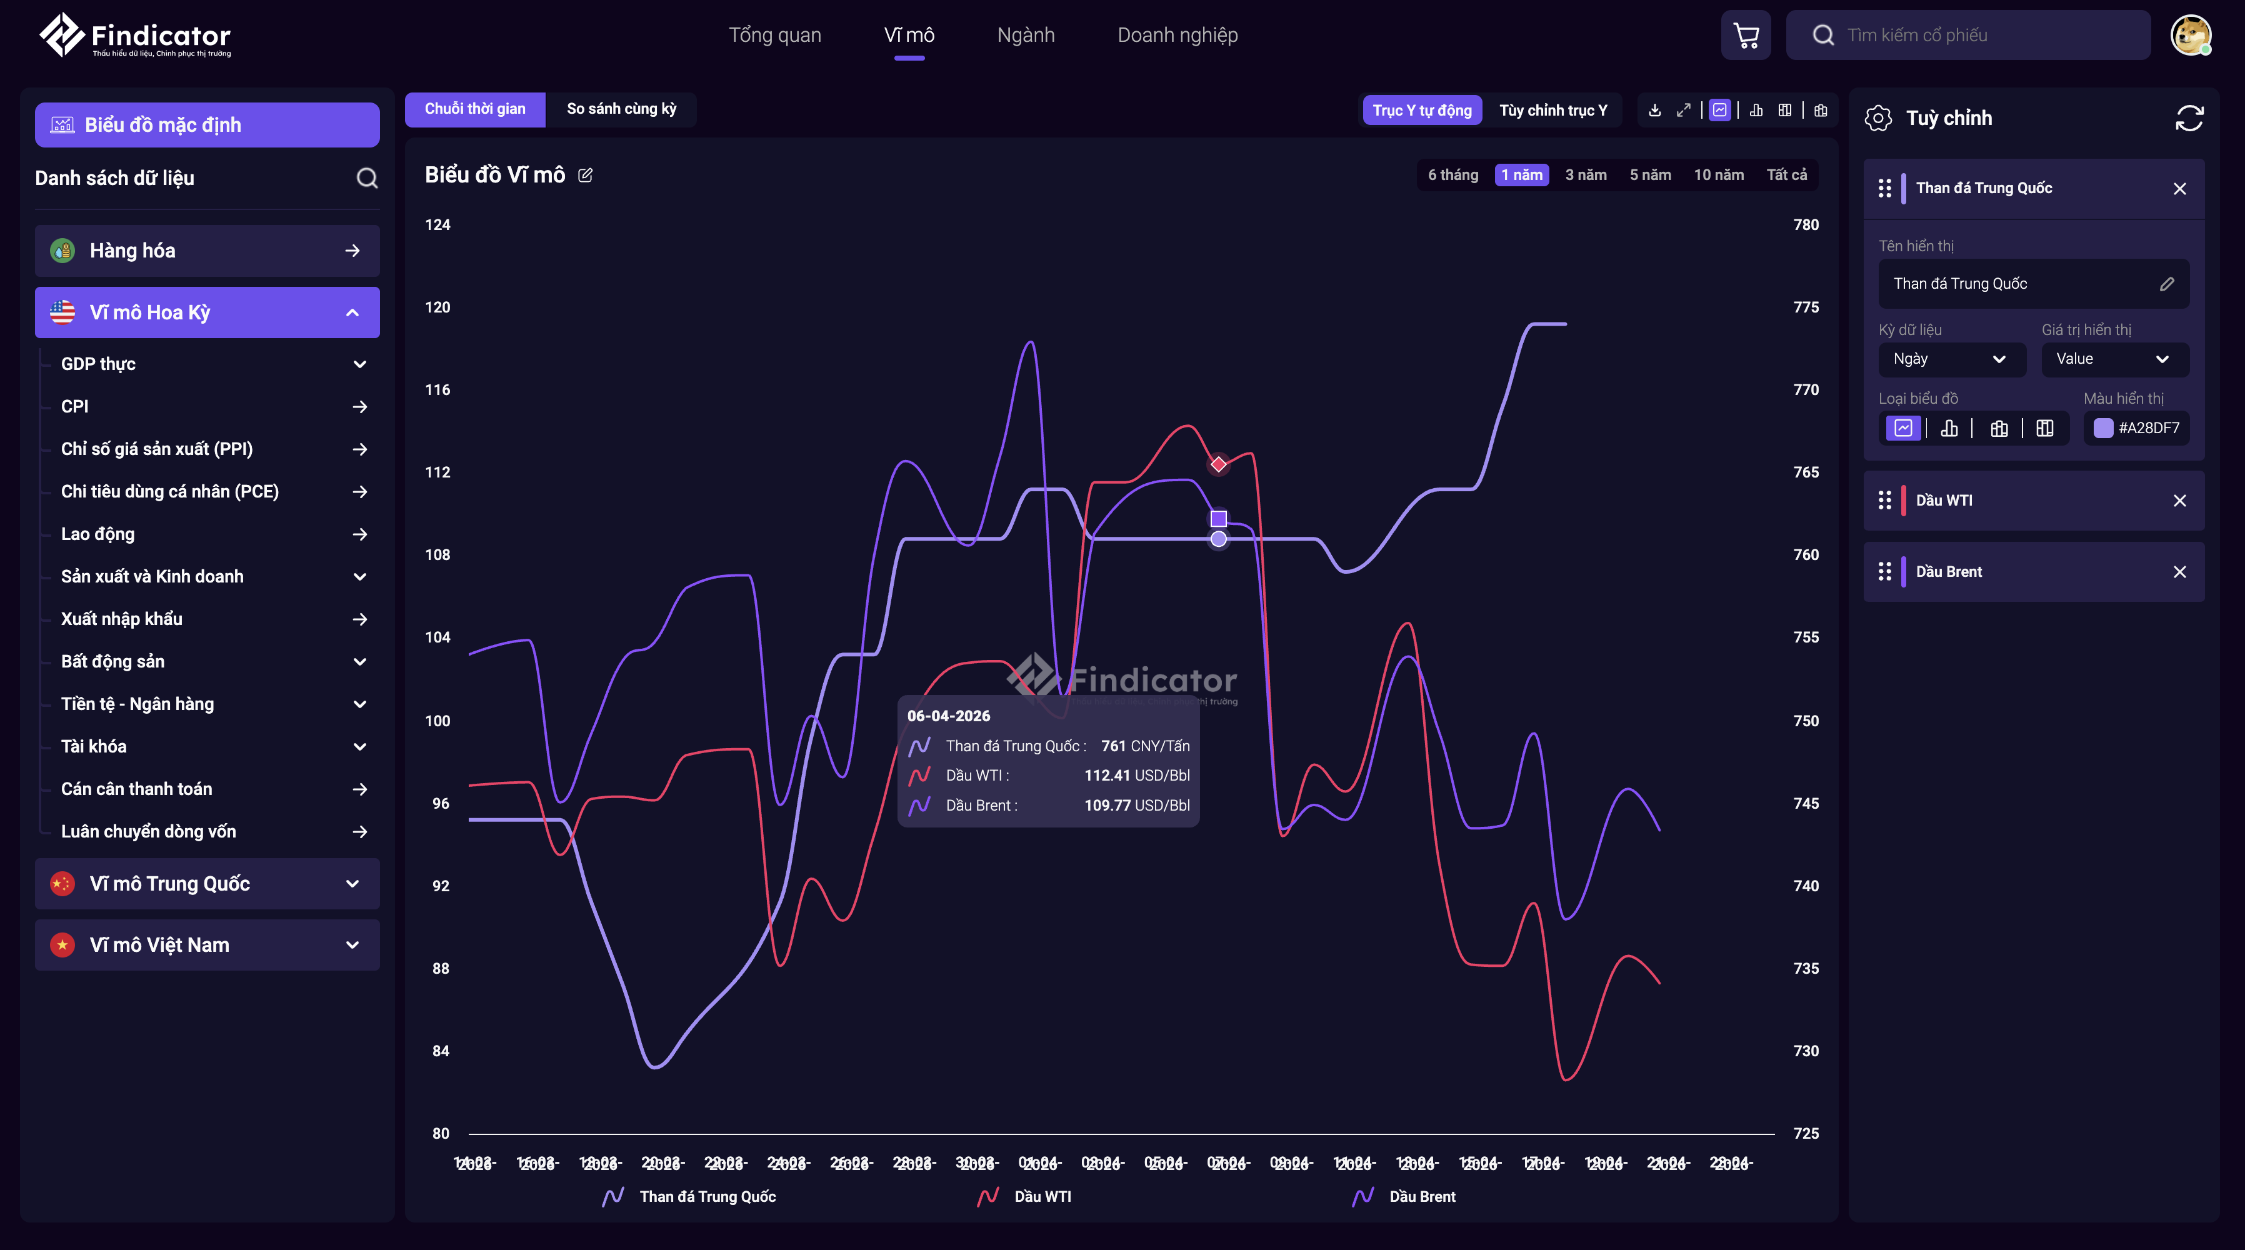Open the shopping cart
This screenshot has height=1250, width=2245.
click(1746, 35)
